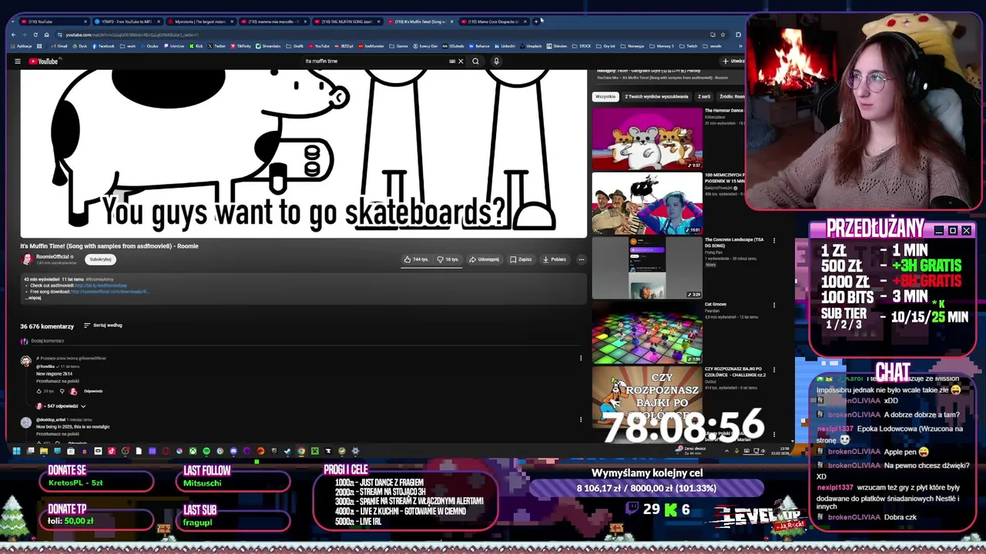Close the Przedłużany overlay window
Image resolution: width=986 pixels, height=554 pixels.
[x=966, y=230]
